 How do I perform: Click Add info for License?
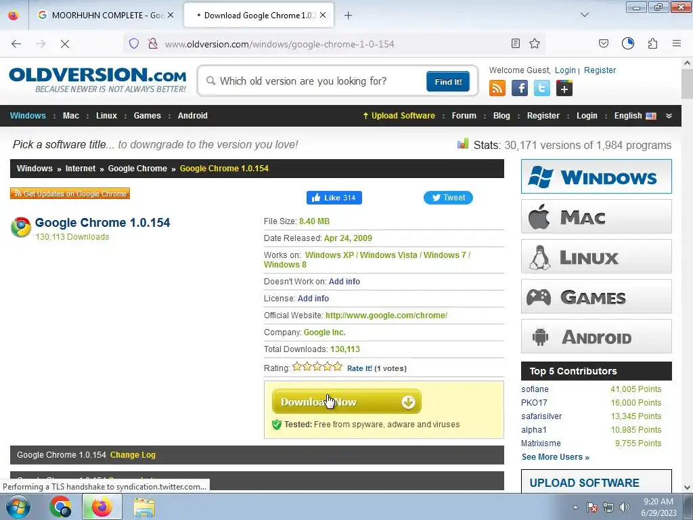coord(313,299)
